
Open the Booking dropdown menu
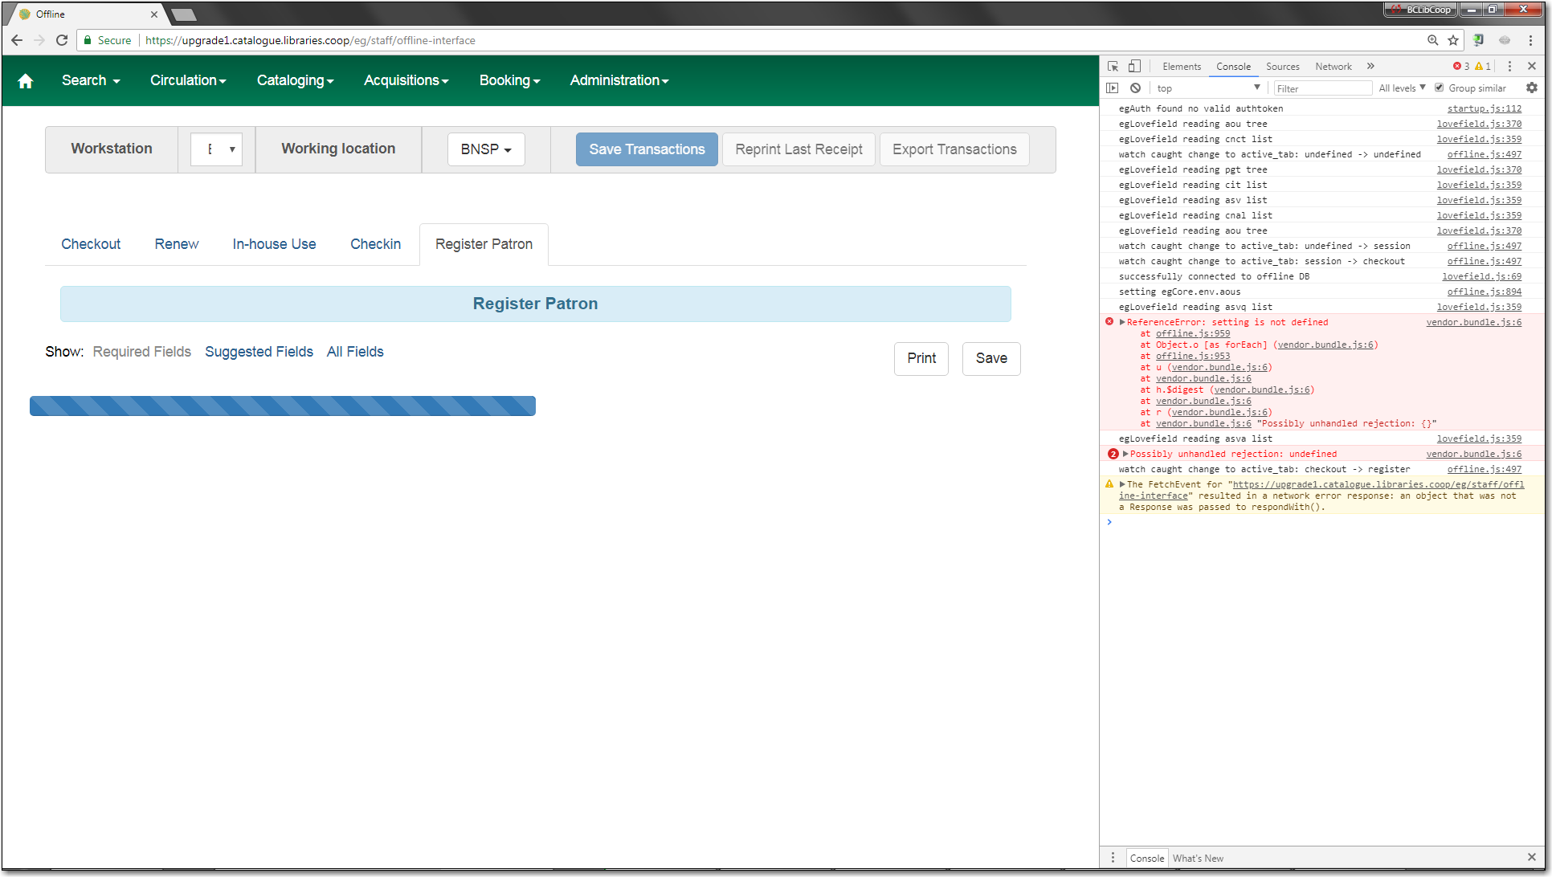509,80
